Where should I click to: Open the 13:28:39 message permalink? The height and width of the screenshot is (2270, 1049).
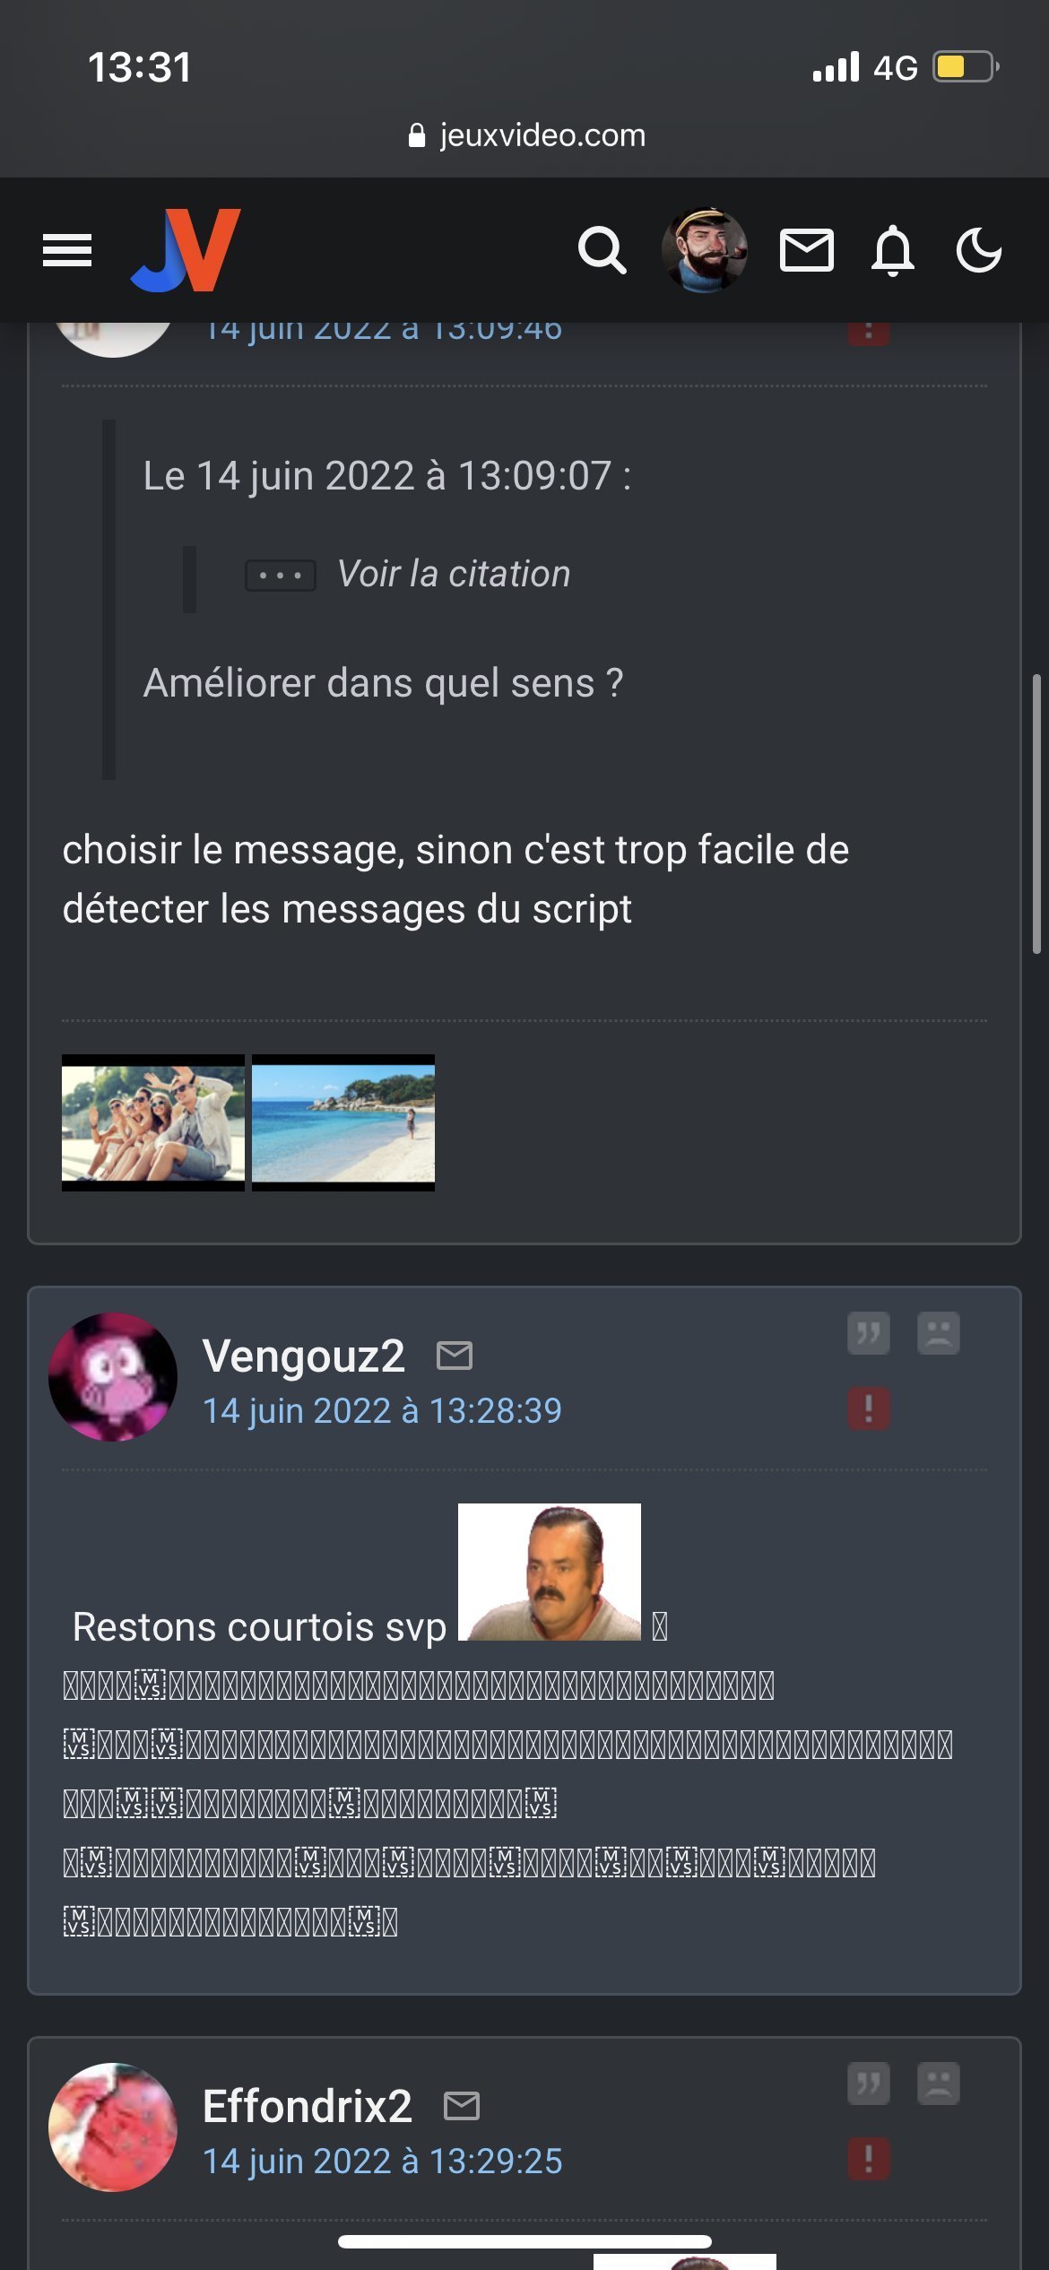(x=383, y=1411)
